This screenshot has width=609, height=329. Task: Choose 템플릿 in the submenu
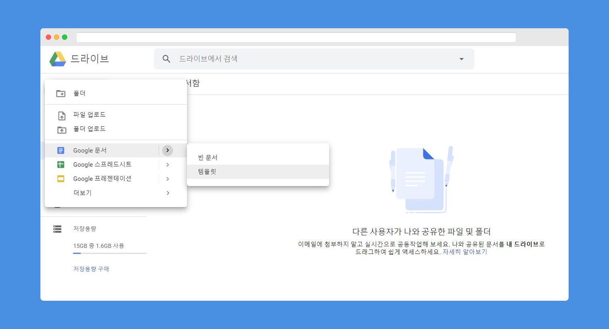(258, 172)
